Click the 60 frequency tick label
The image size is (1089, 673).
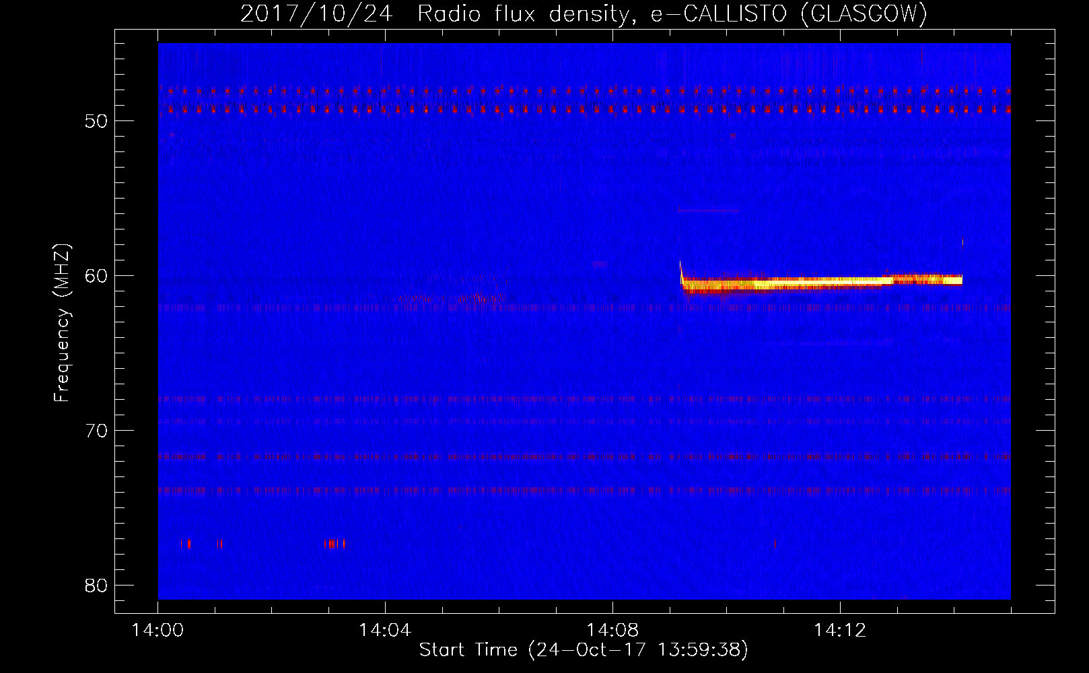pyautogui.click(x=97, y=276)
